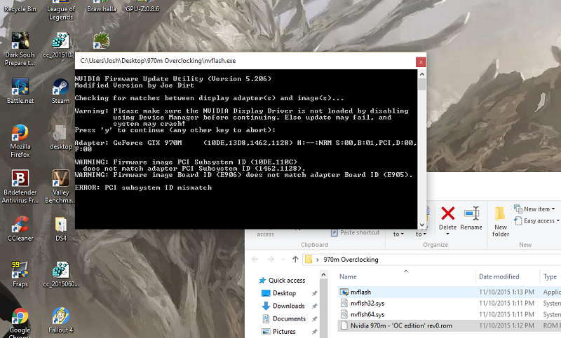Launch Steam desktop shortcut
Viewport: 561px width, 338px height.
pos(60,91)
